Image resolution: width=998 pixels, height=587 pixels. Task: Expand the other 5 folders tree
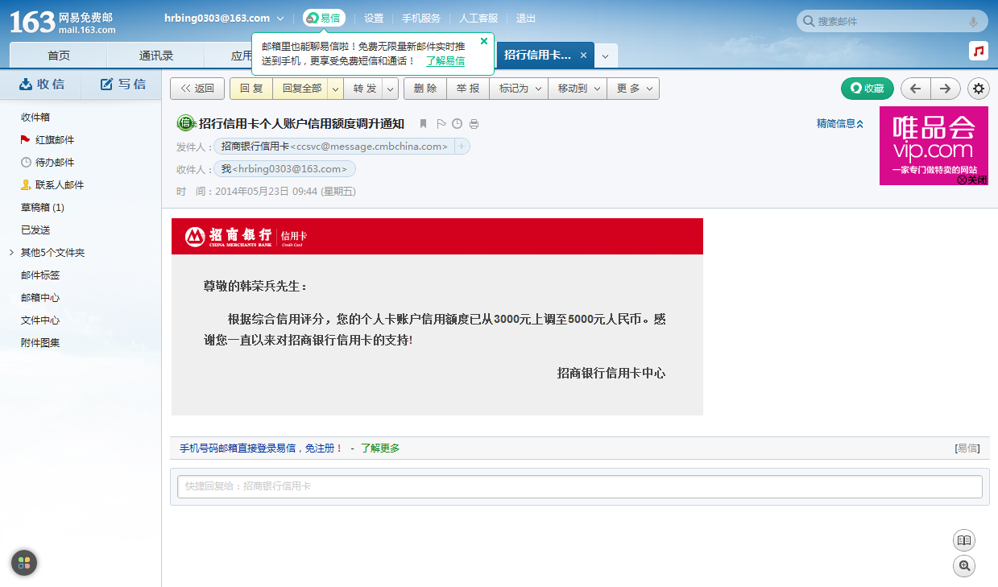point(11,253)
